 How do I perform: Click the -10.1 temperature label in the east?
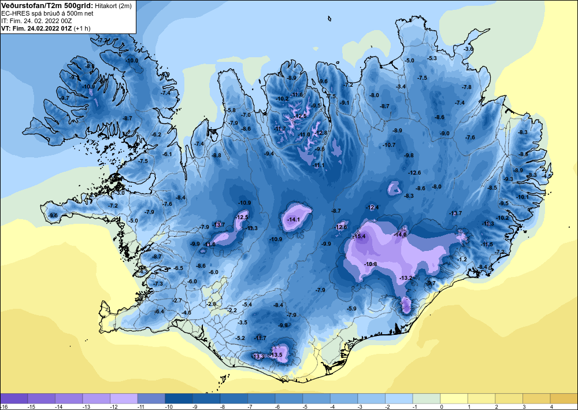click(x=523, y=197)
